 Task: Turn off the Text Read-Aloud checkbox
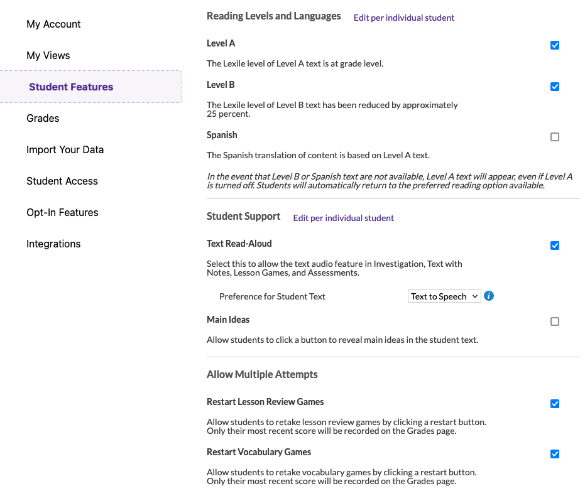(x=554, y=245)
